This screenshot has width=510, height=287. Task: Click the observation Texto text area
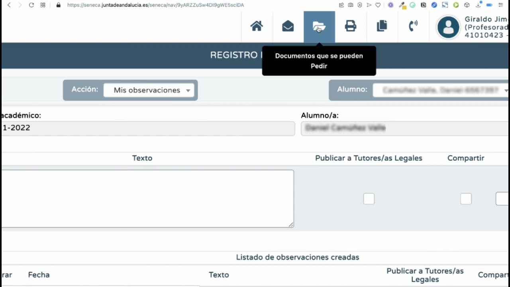tap(147, 199)
